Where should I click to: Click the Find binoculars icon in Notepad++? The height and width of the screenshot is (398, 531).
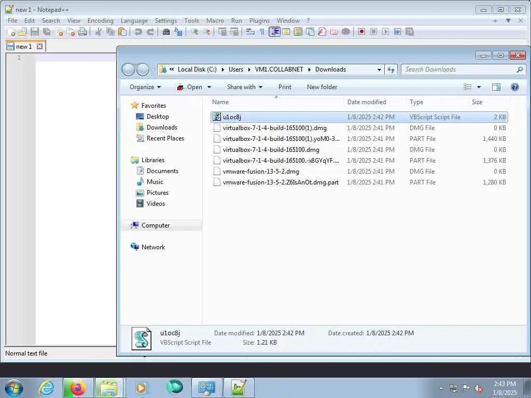tap(166, 32)
